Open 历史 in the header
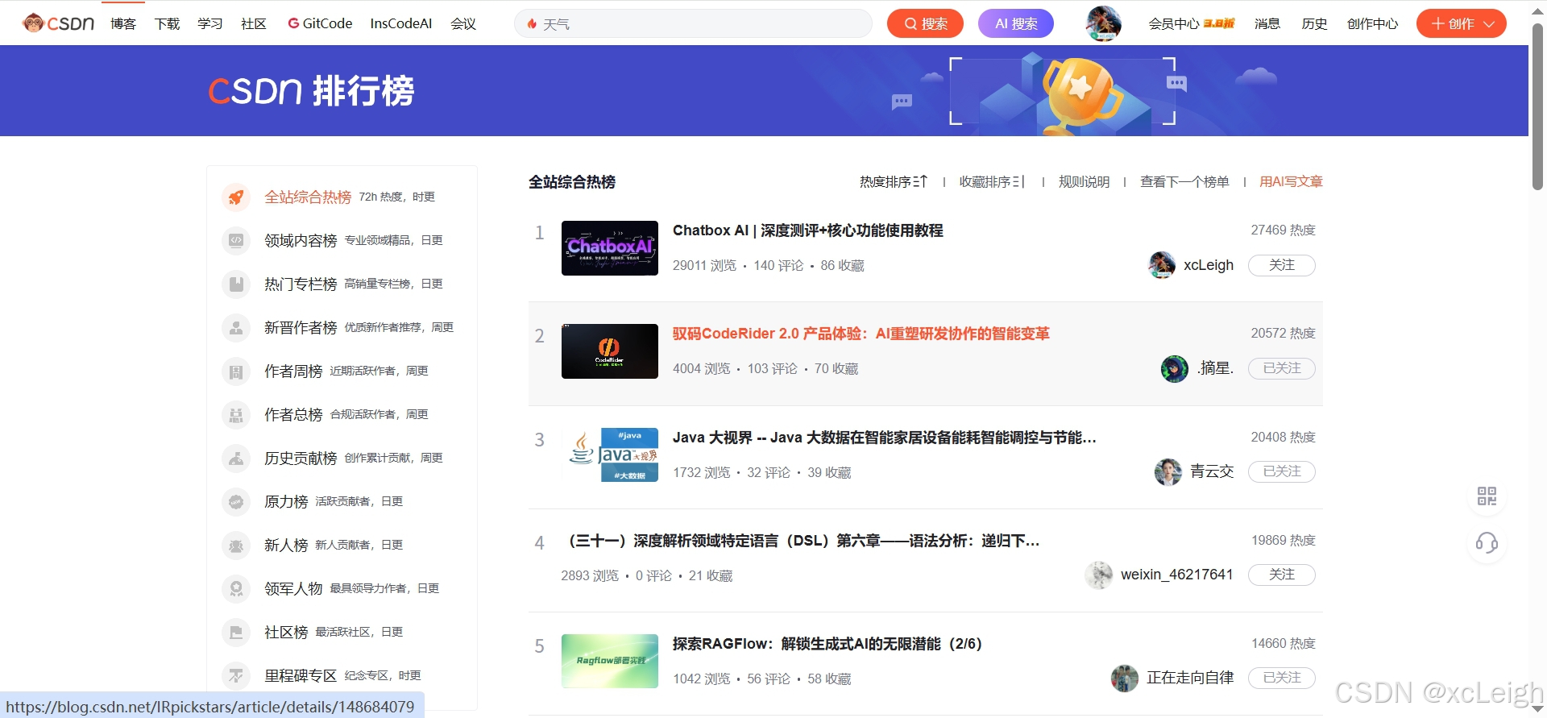Viewport: 1547px width, 718px height. coord(1314,24)
